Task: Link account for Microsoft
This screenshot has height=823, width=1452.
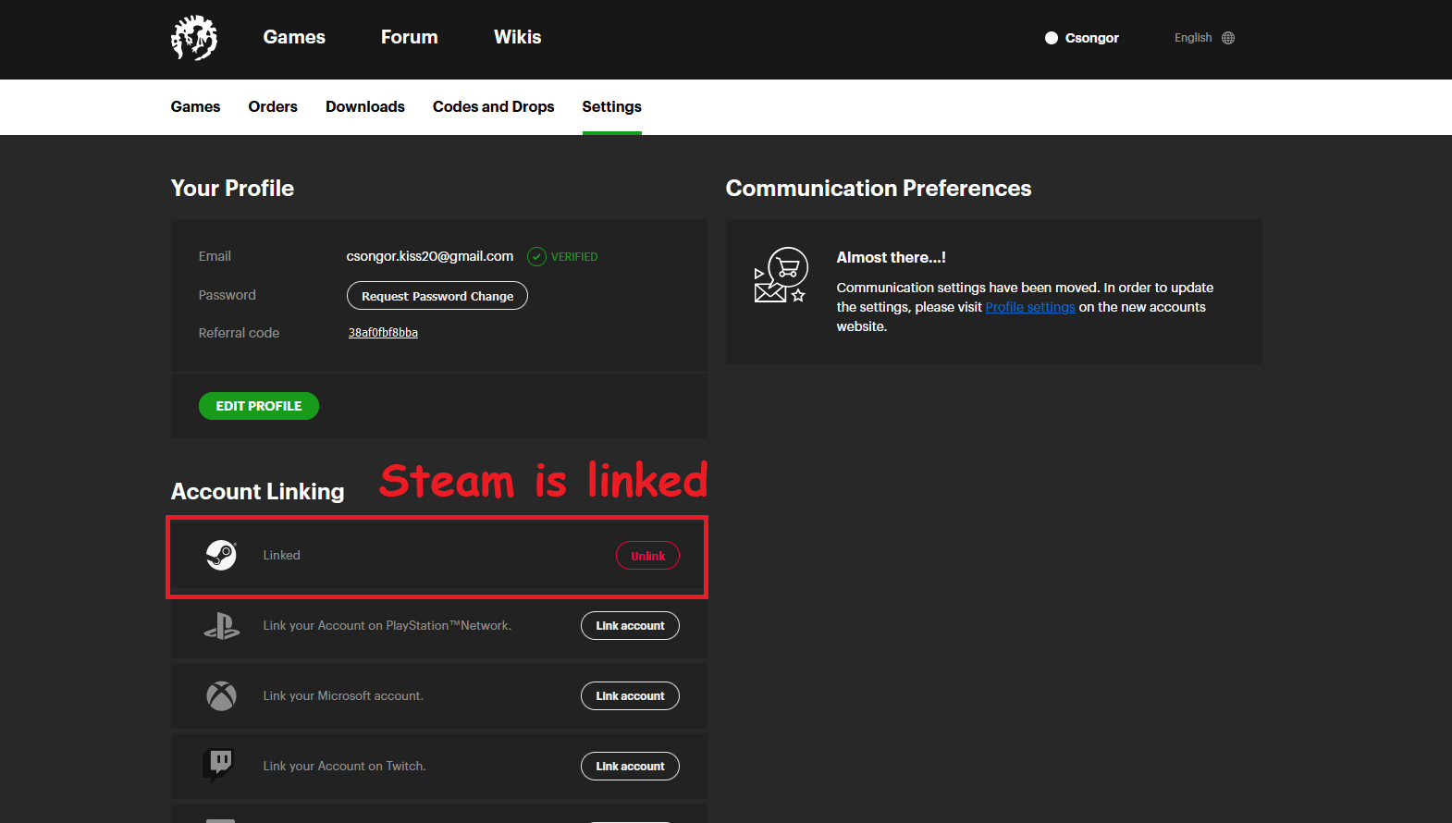Action: 630,696
